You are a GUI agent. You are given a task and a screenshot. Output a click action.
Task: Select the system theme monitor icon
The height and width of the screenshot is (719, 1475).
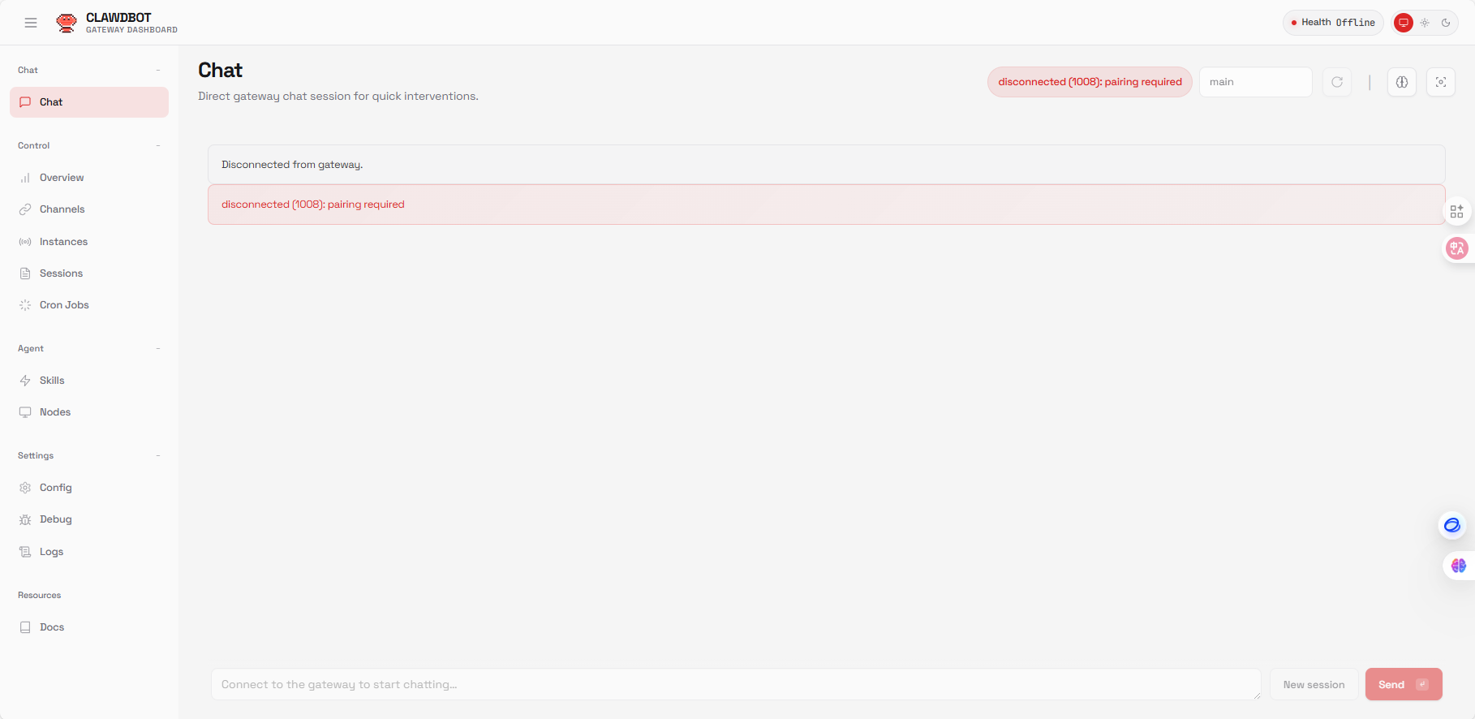click(x=1404, y=23)
